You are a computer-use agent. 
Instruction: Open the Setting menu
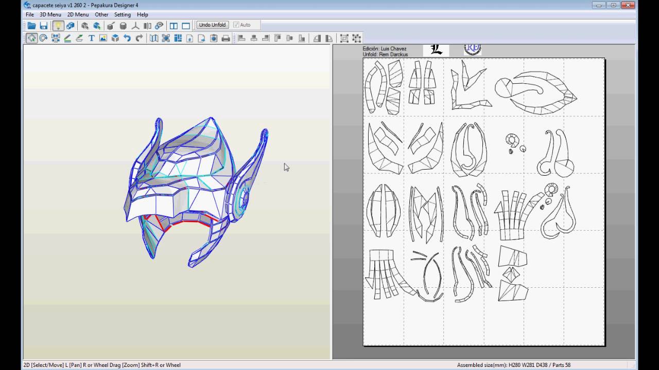[122, 14]
